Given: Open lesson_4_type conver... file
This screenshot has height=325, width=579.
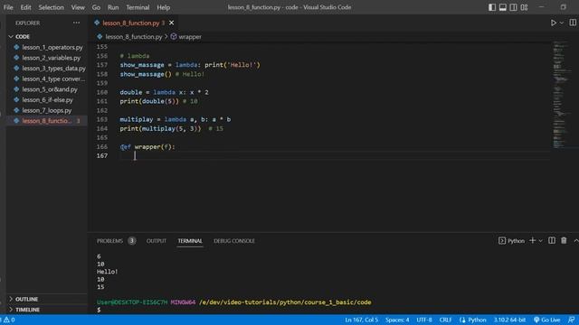Looking at the screenshot, I should click(x=53, y=79).
